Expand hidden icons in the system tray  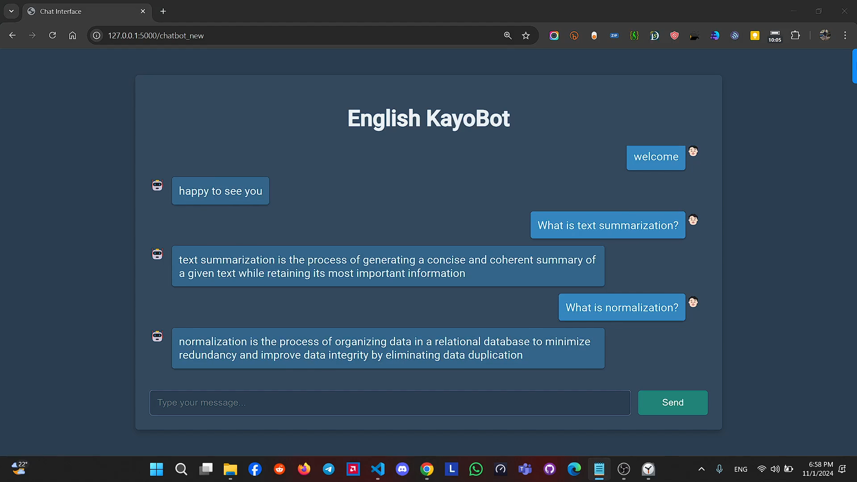point(701,469)
